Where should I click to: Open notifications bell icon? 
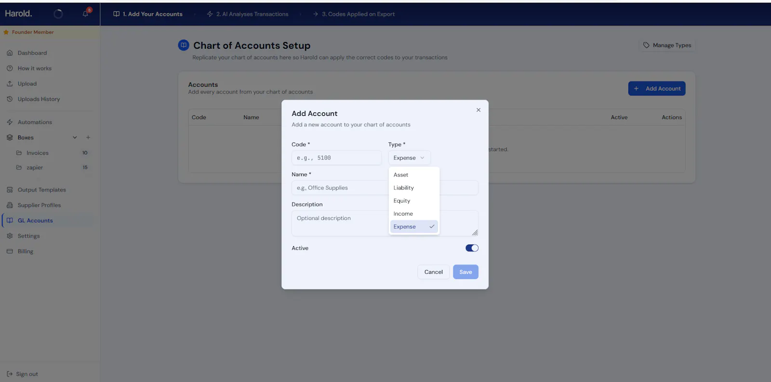click(86, 14)
